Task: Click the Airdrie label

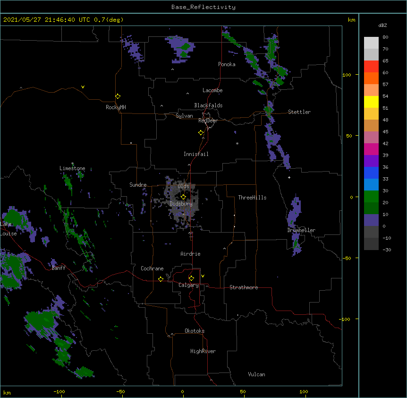Action: (x=191, y=254)
